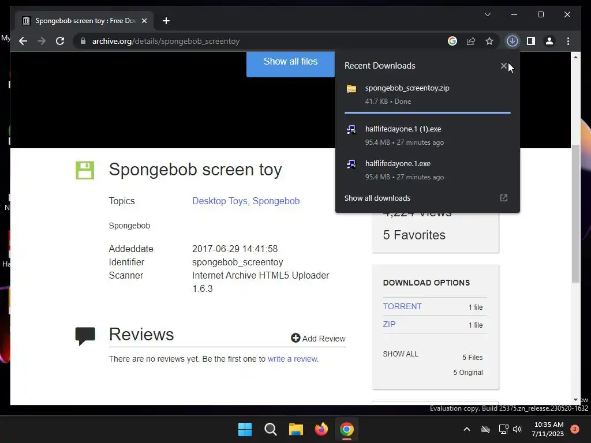
Task: Open the Chrome side panel
Action: click(531, 41)
